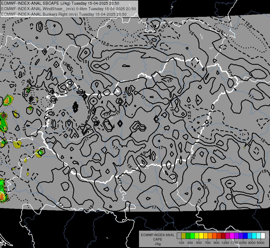The height and width of the screenshot is (248, 270).
Task: Select the Bunkers Right (m/s) title line
Action: (x=64, y=14)
